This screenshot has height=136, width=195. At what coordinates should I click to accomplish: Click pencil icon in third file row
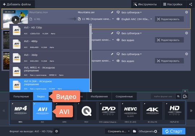[x=112, y=54]
